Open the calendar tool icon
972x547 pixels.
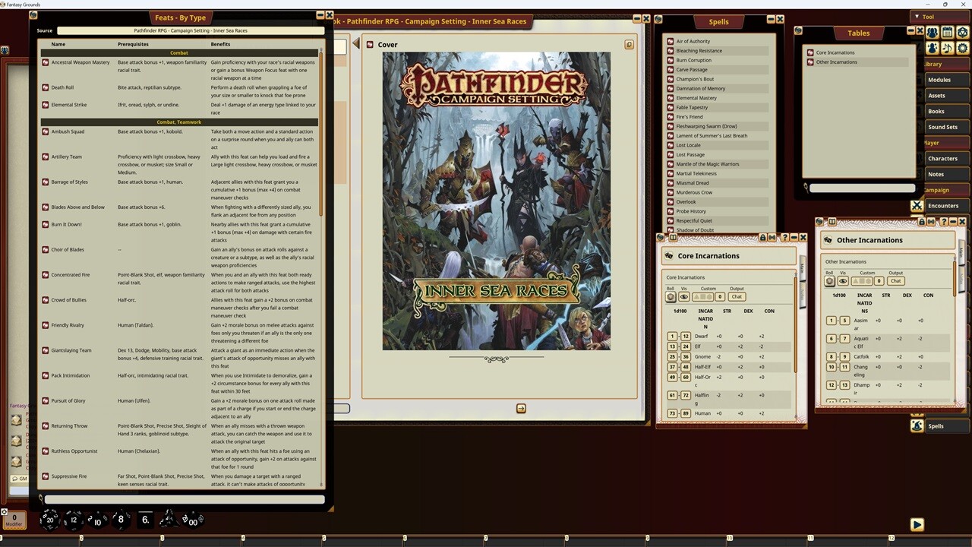click(x=947, y=33)
